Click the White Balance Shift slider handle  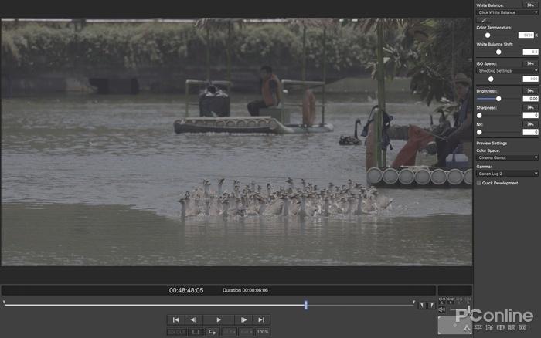click(498, 52)
